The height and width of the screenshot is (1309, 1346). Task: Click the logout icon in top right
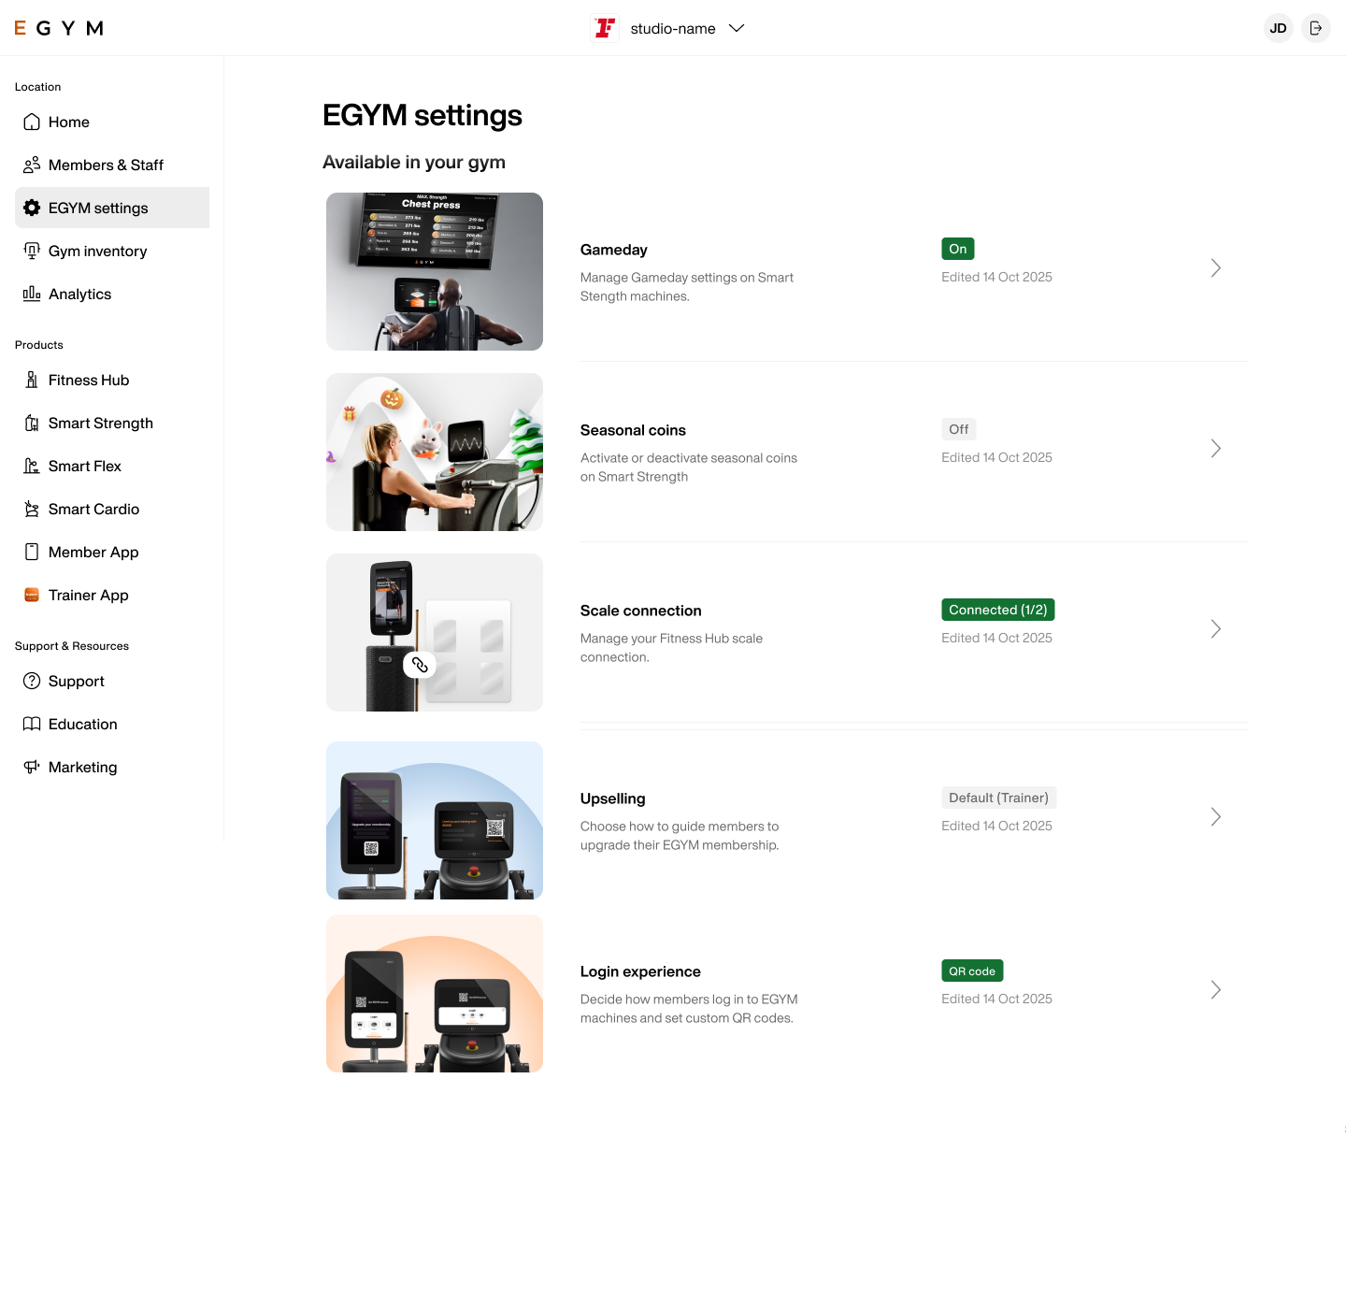click(x=1316, y=28)
